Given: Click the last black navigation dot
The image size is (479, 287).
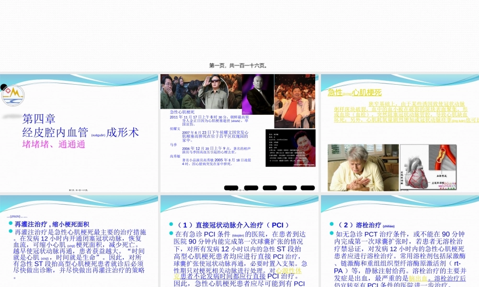Looking at the screenshot, I should click(x=308, y=188).
